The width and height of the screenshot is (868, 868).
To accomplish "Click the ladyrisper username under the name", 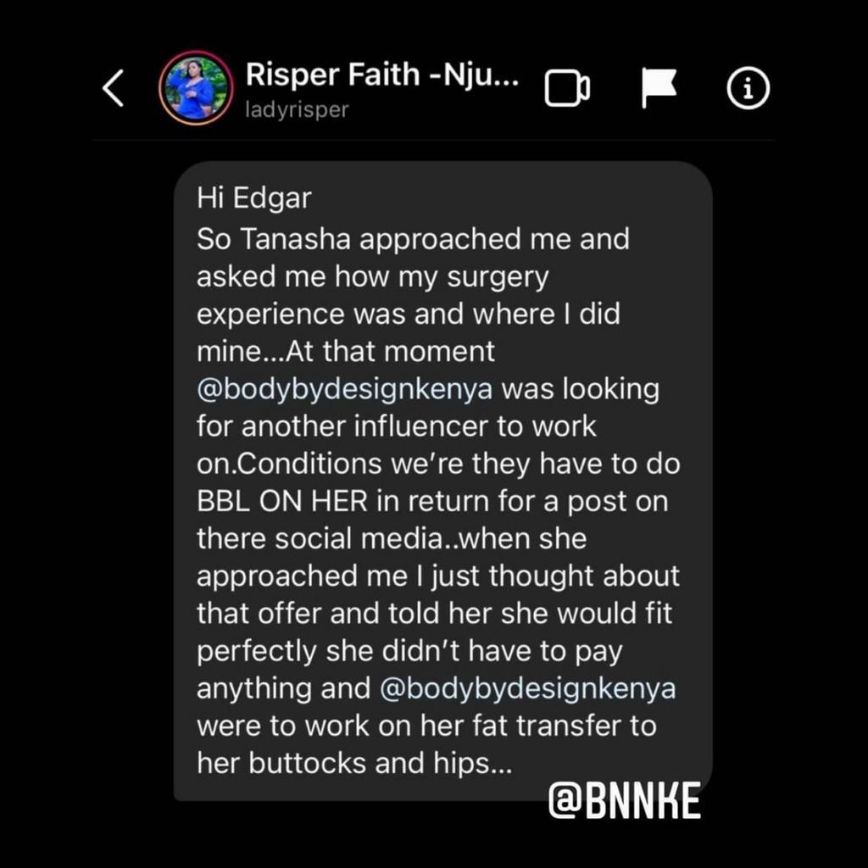I will 297,110.
